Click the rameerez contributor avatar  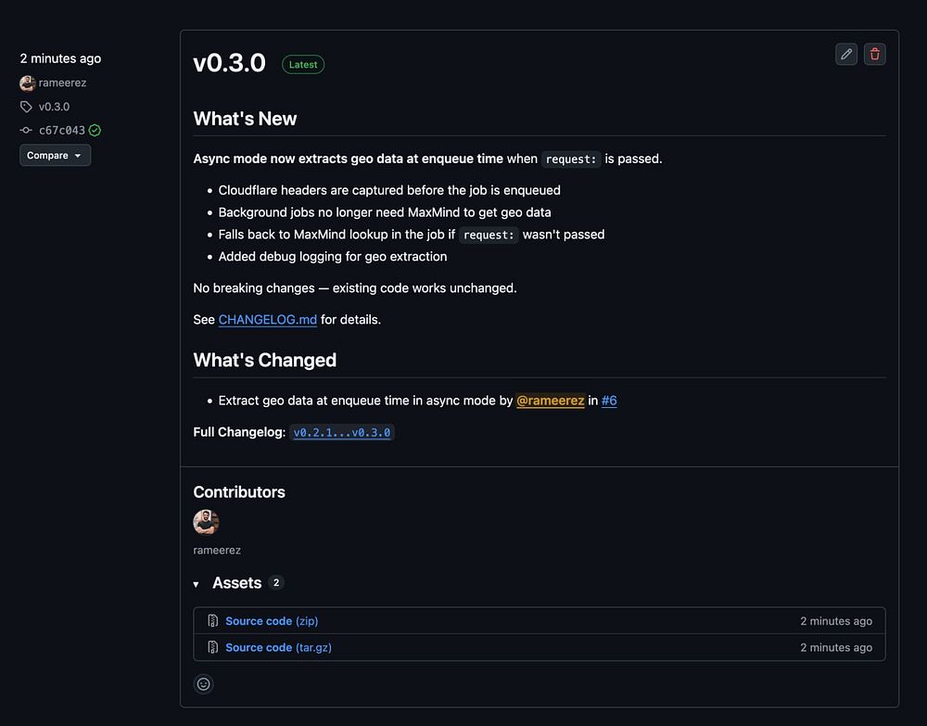pos(206,522)
